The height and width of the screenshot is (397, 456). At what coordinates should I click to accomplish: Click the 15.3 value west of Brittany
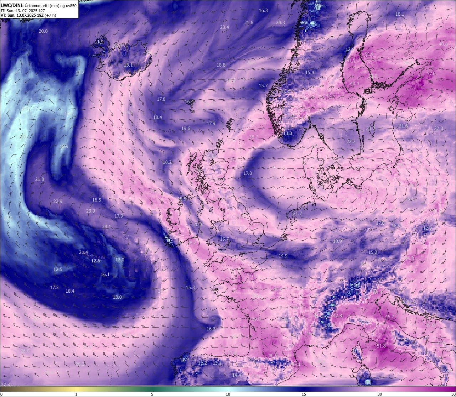coord(190,288)
